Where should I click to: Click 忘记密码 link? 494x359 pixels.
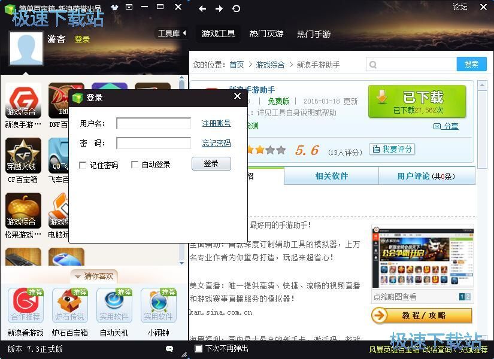pos(216,143)
